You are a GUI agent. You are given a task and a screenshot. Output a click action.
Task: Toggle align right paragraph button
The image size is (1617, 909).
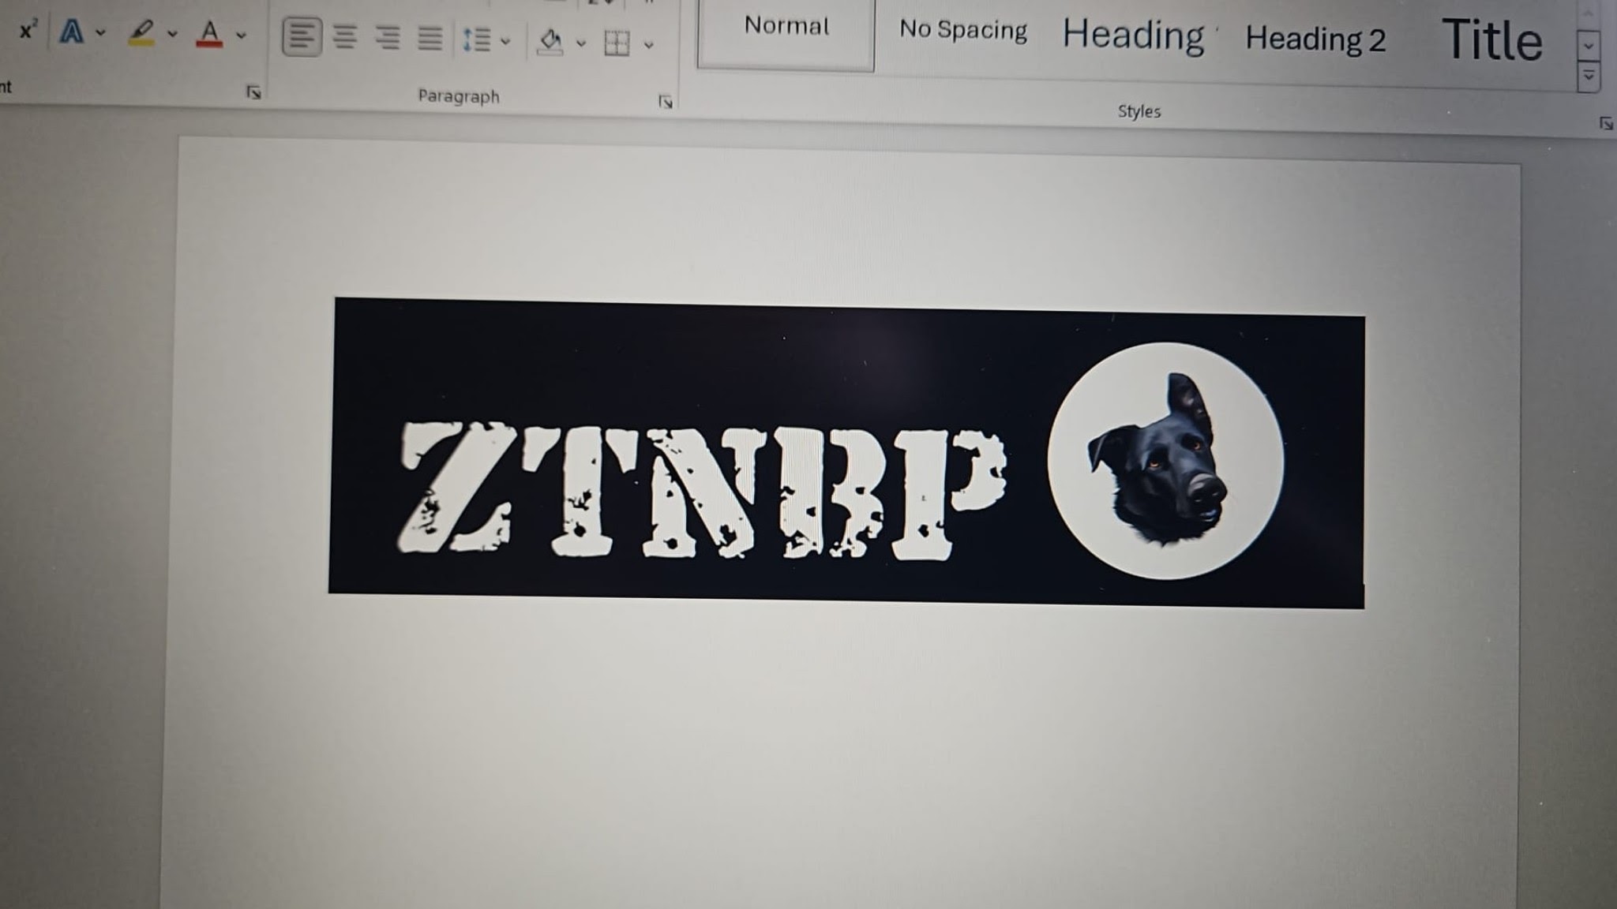387,38
